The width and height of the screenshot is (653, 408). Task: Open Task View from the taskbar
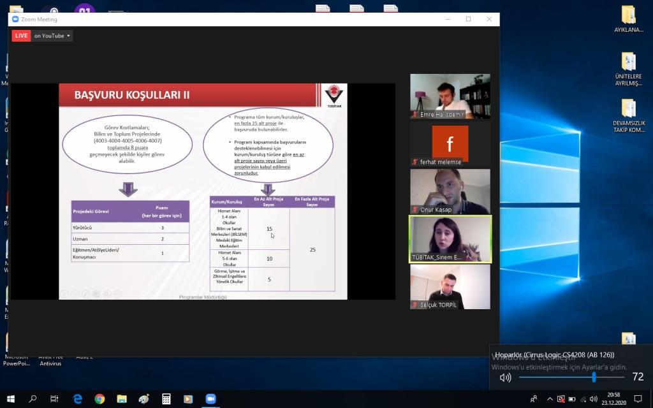[x=55, y=399]
